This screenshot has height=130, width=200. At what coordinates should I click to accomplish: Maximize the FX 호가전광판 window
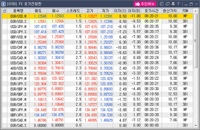[x=191, y=4]
